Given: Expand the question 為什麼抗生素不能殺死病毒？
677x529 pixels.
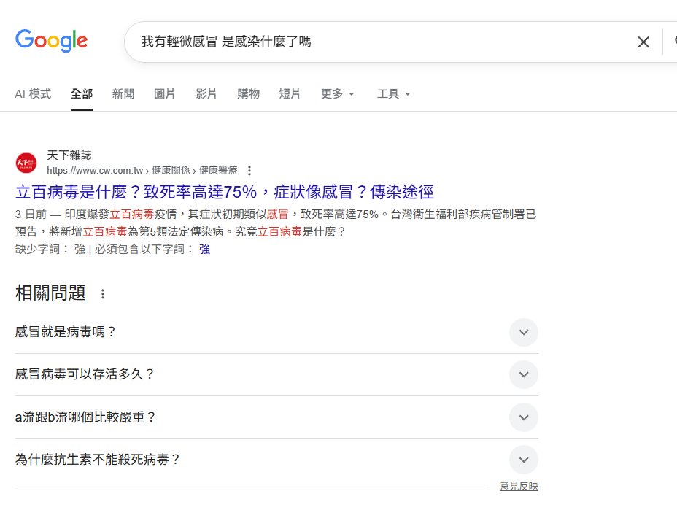Looking at the screenshot, I should click(x=276, y=460).
